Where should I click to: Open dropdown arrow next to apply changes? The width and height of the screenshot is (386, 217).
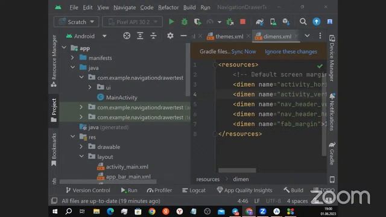pyautogui.click(x=219, y=22)
